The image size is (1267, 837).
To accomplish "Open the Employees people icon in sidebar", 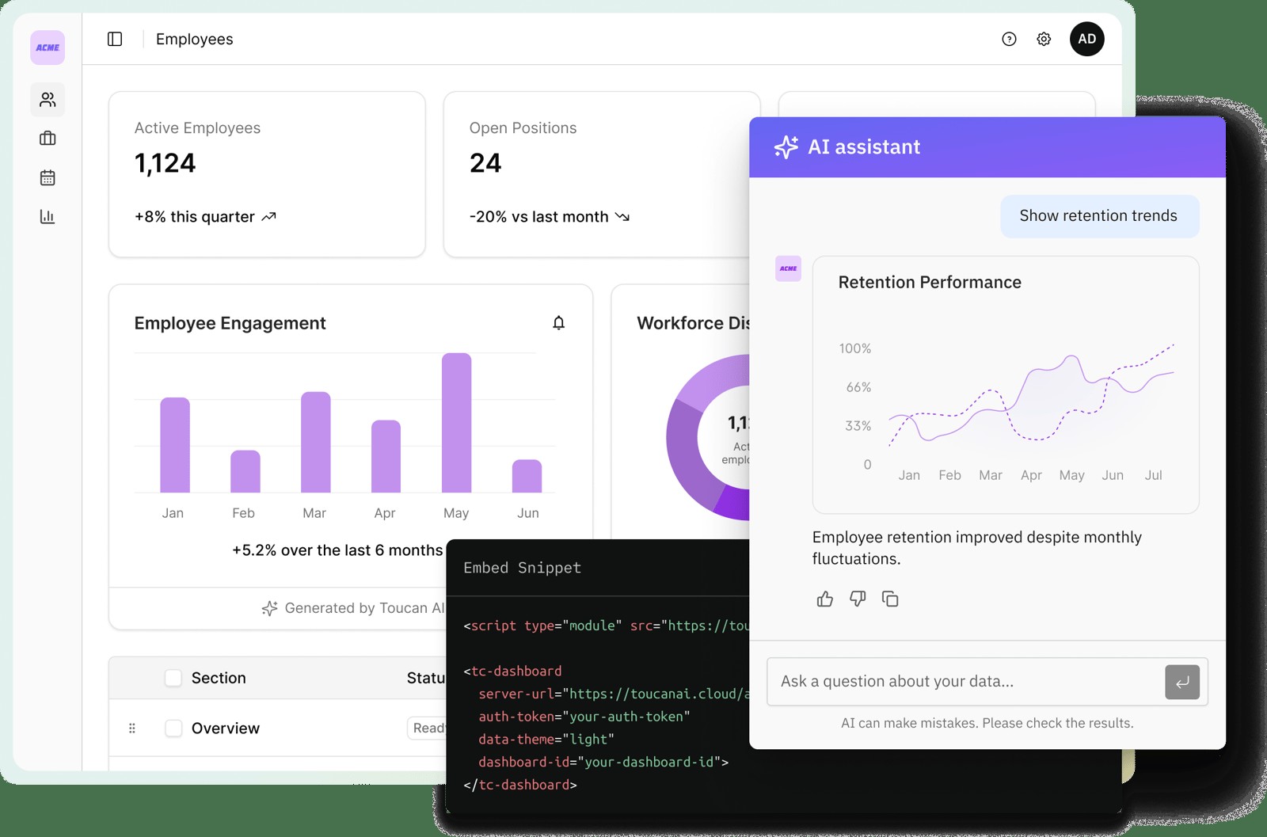I will coord(48,100).
